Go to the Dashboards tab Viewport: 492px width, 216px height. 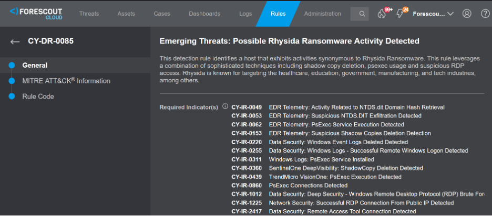[x=204, y=14]
